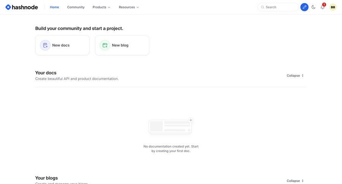342x184 pixels.
Task: Focus the Search input field
Action: point(278,7)
